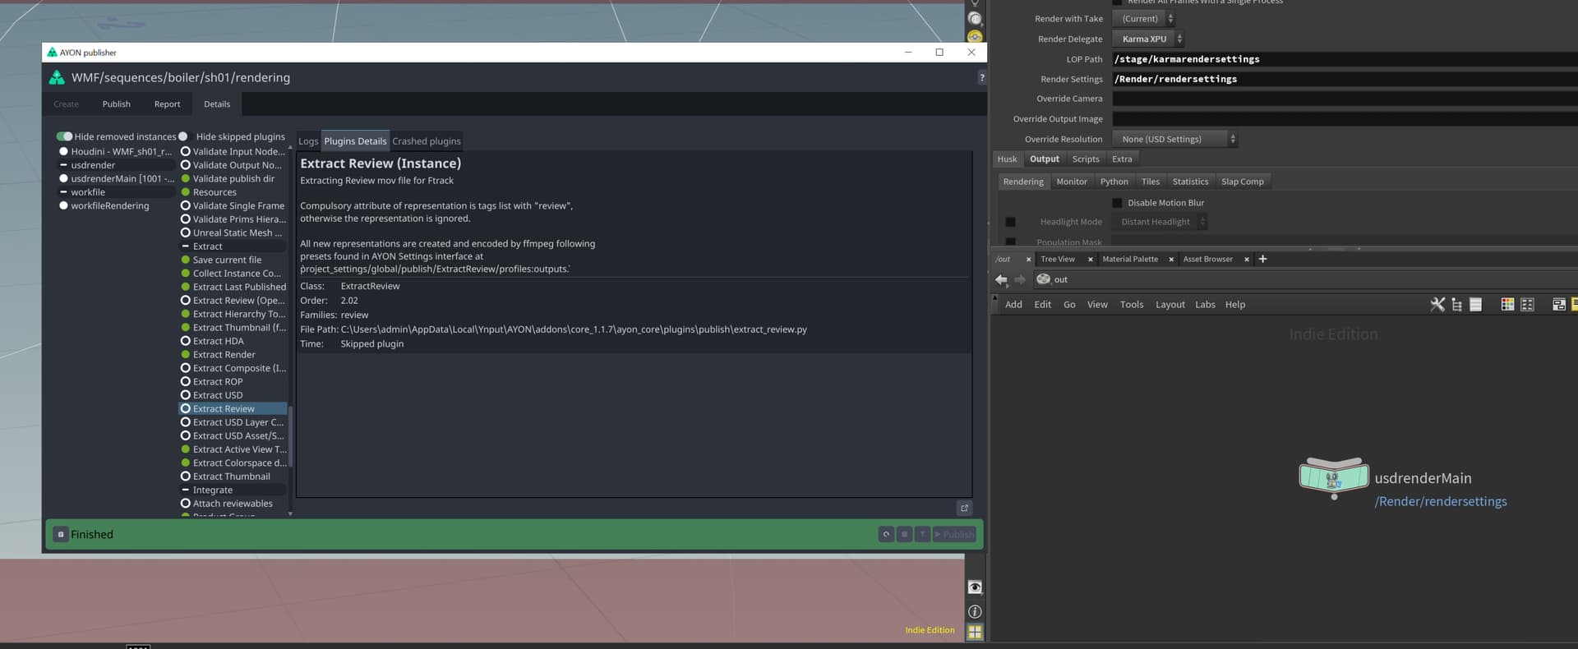Click the viewport info circle icon
The image size is (1578, 649).
(975, 611)
